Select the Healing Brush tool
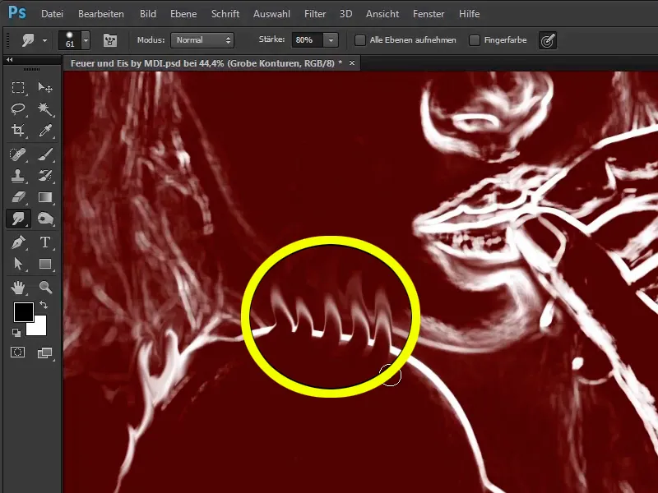The height and width of the screenshot is (493, 658). click(17, 154)
